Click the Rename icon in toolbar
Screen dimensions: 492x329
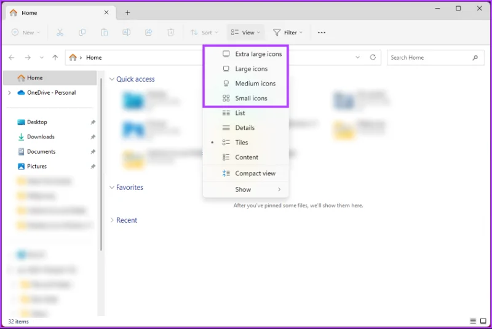(127, 33)
